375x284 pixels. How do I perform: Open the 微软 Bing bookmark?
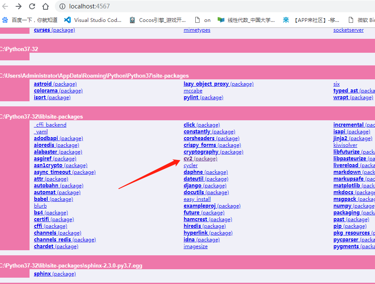(x=362, y=20)
